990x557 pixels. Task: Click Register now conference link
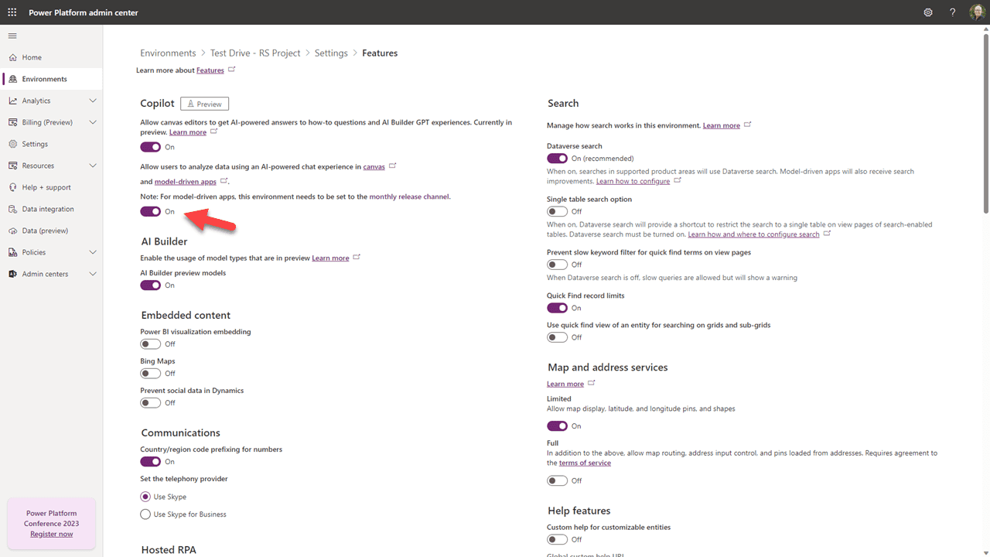tap(52, 534)
